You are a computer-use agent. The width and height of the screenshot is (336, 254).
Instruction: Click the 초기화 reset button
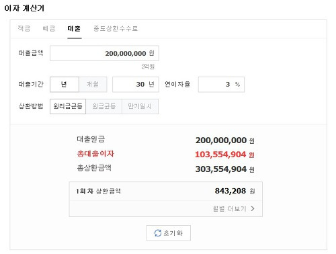(x=169, y=233)
